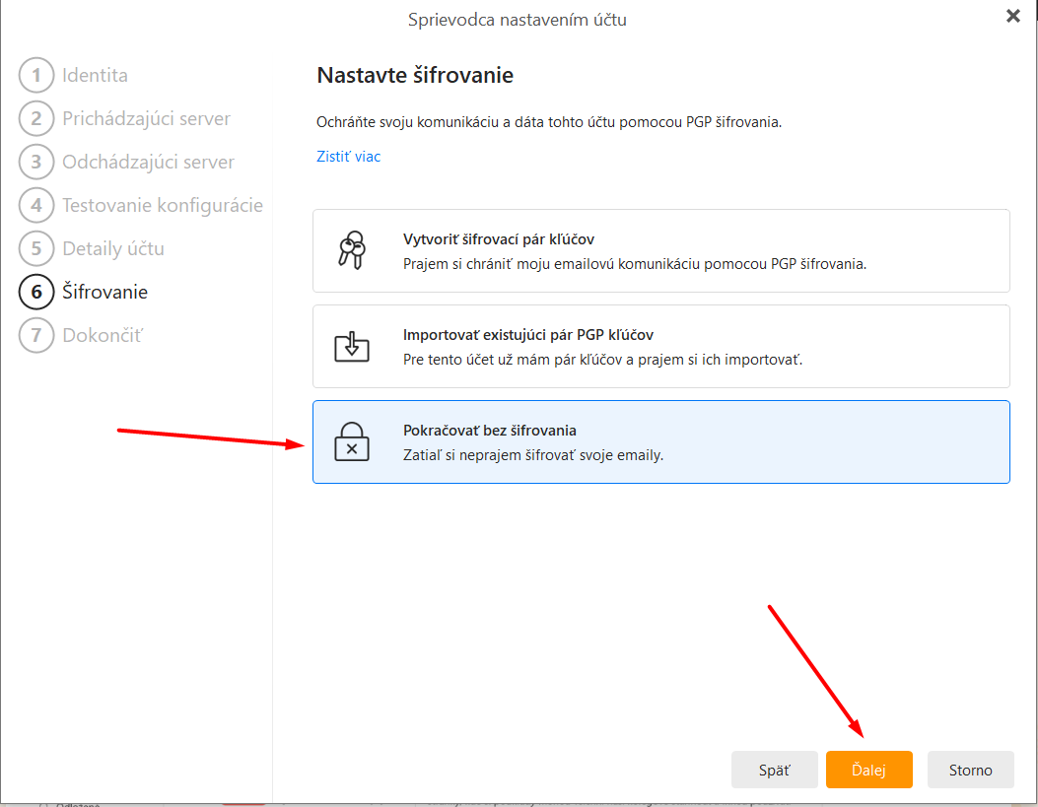
Task: Open the 'Zistiť viac' link
Action: tap(348, 157)
